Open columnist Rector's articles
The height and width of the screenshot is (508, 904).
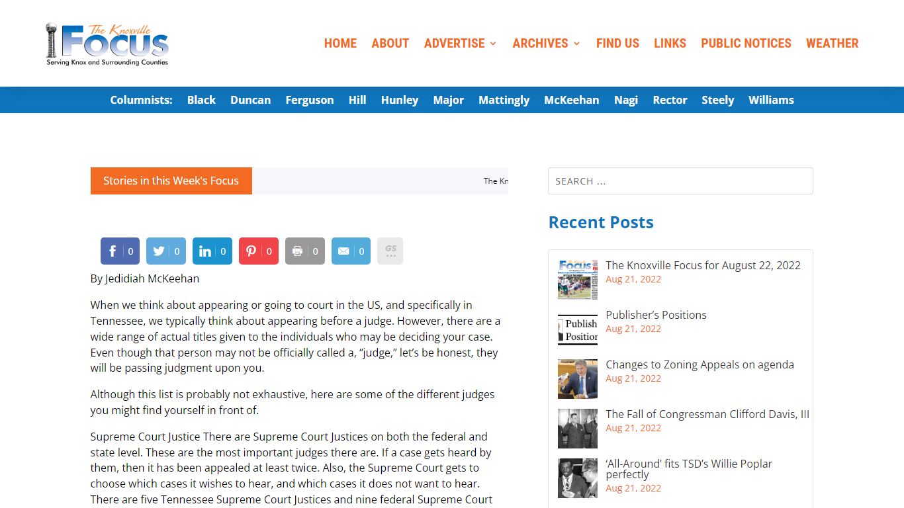click(670, 100)
